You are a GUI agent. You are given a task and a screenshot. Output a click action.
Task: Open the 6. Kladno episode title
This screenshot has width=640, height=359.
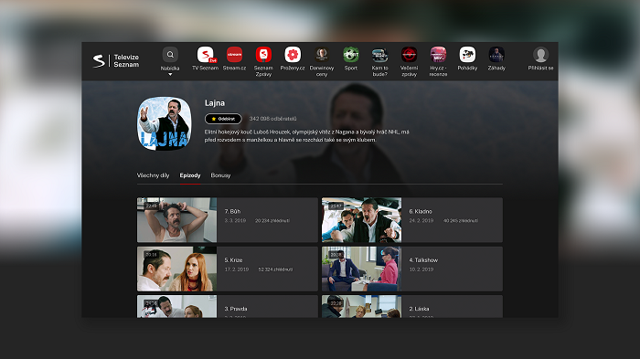coord(421,211)
